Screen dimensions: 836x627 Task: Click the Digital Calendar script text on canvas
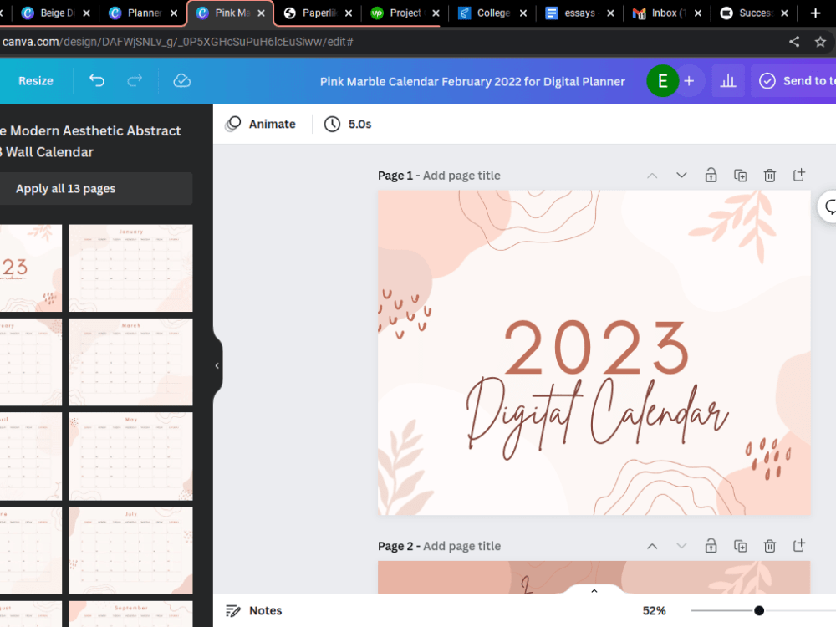[597, 417]
